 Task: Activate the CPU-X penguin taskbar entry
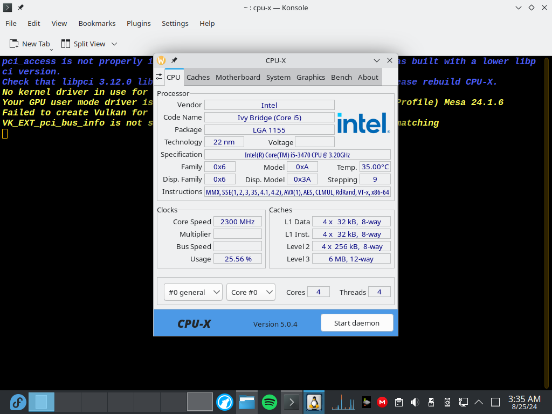click(314, 402)
